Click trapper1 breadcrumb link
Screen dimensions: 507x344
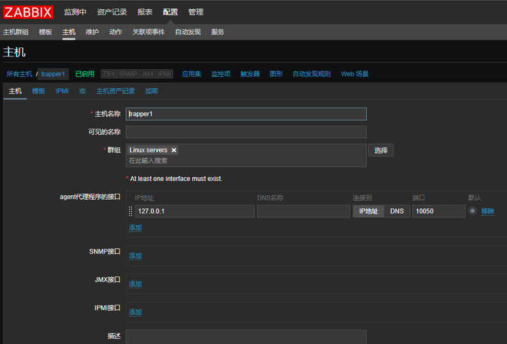tap(53, 74)
